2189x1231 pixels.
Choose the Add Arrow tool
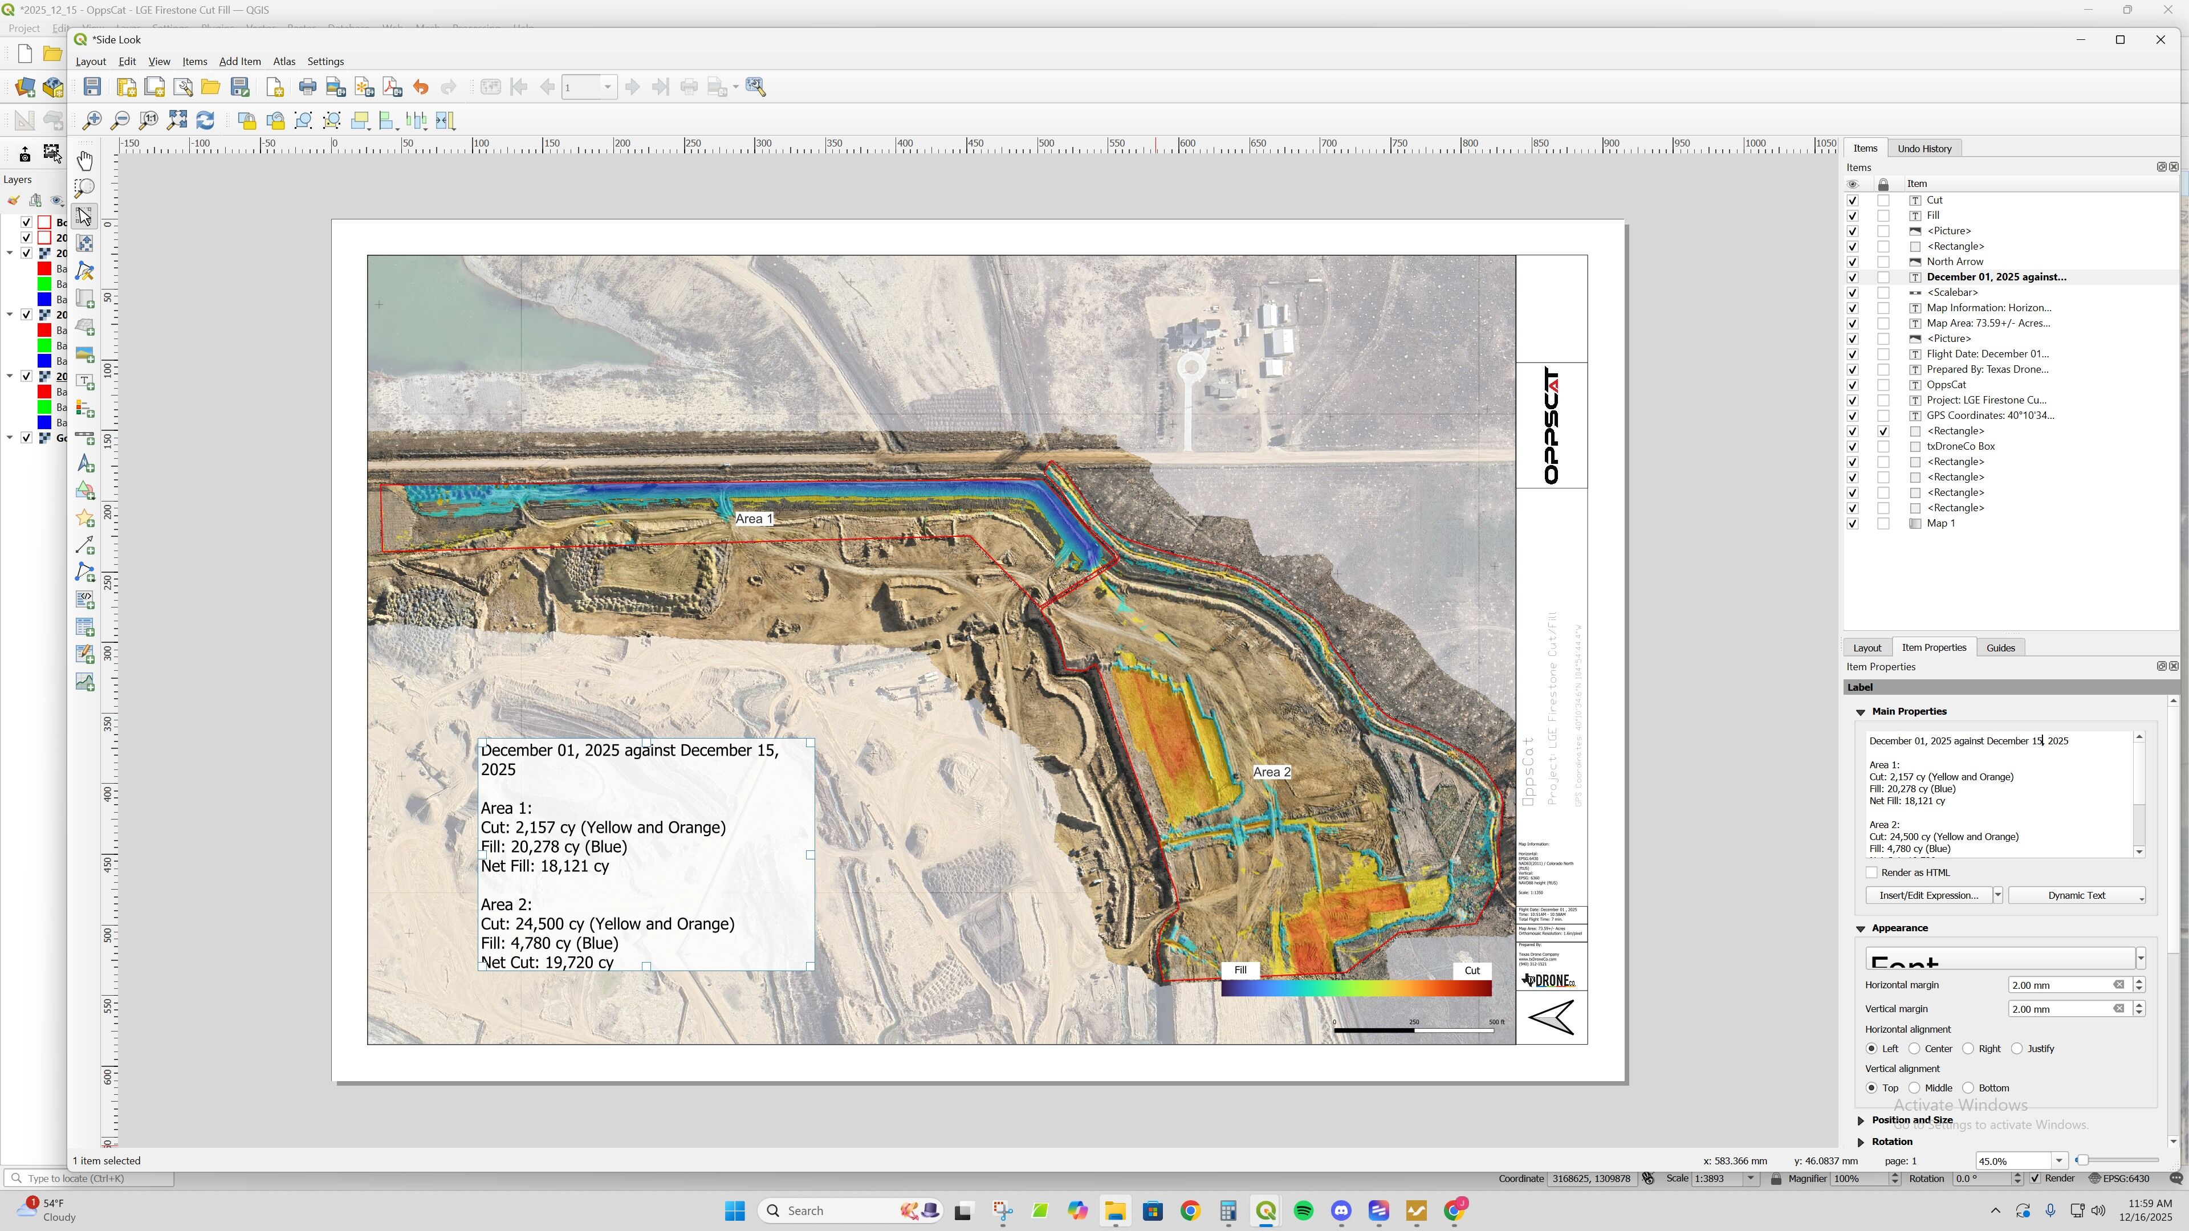tap(85, 545)
